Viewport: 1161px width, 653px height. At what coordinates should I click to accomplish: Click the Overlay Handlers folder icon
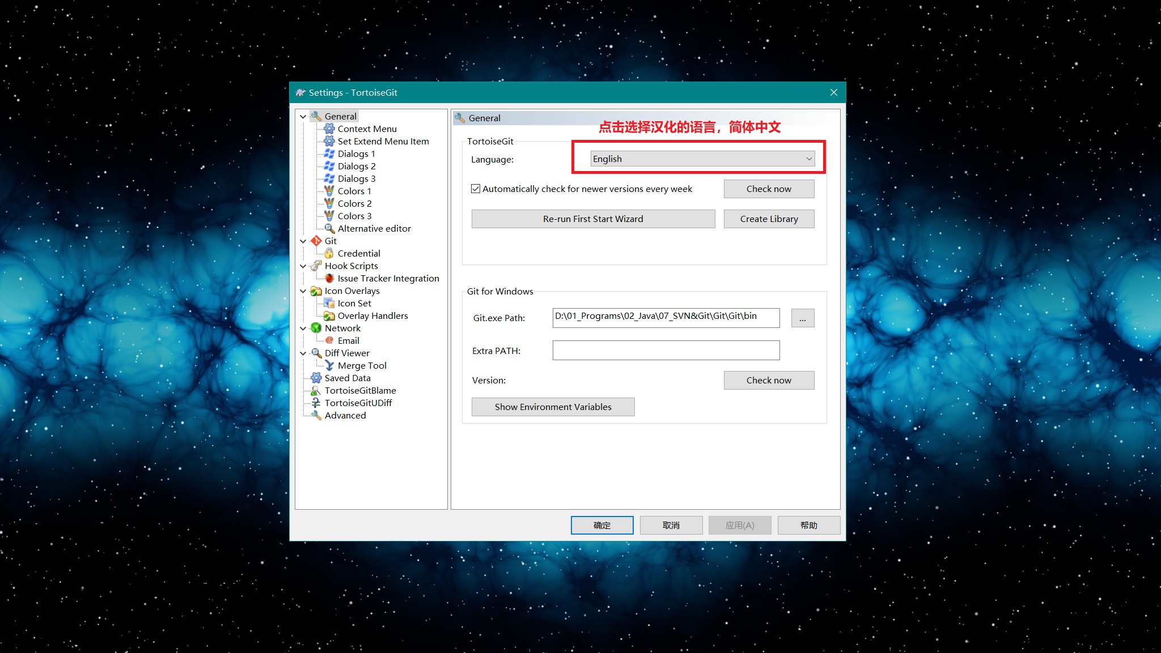click(329, 315)
